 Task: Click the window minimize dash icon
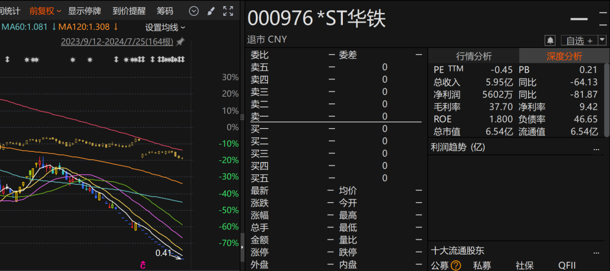[x=579, y=19]
